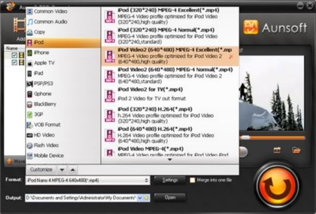This screenshot has height=214, width=316.
Task: Click the preview playback progress slider
Action: (x=272, y=138)
